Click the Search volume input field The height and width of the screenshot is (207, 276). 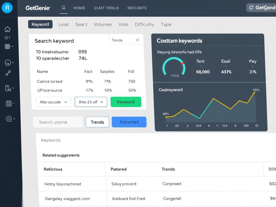(x=58, y=122)
